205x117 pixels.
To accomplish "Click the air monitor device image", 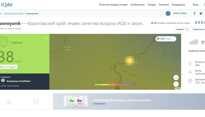I will [75, 101].
